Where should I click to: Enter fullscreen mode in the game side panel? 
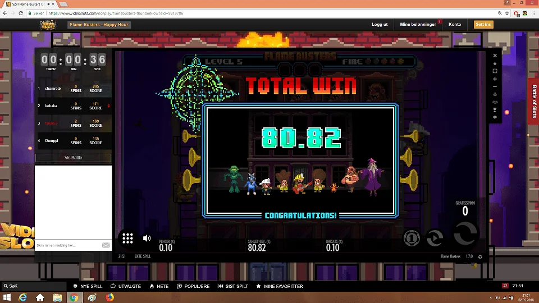click(x=495, y=71)
